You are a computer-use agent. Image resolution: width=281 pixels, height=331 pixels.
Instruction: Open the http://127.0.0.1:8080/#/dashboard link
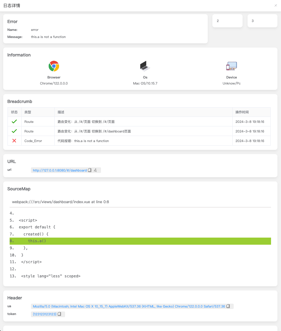(x=60, y=170)
